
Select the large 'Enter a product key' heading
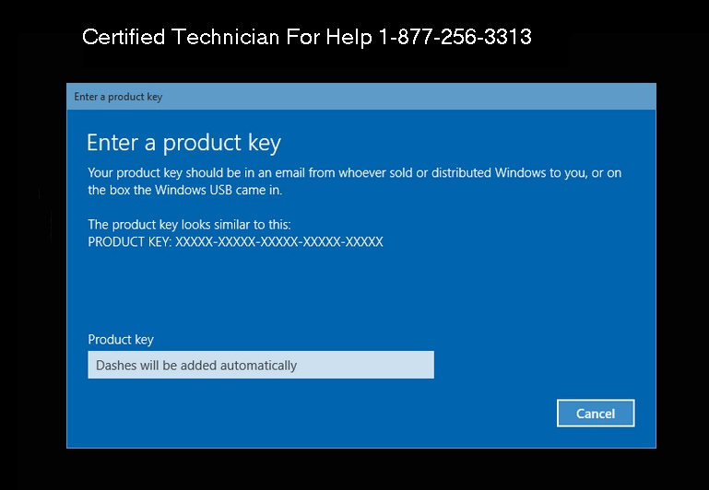[x=183, y=143]
